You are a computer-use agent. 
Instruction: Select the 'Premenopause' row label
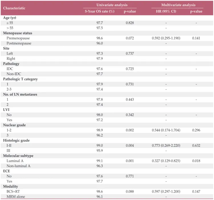[18, 38]
